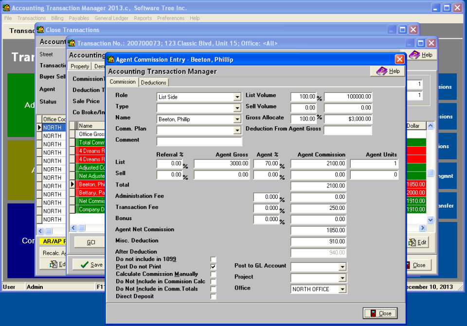Check the Direct Deposit option
The width and height of the screenshot is (467, 326).
coord(213,296)
